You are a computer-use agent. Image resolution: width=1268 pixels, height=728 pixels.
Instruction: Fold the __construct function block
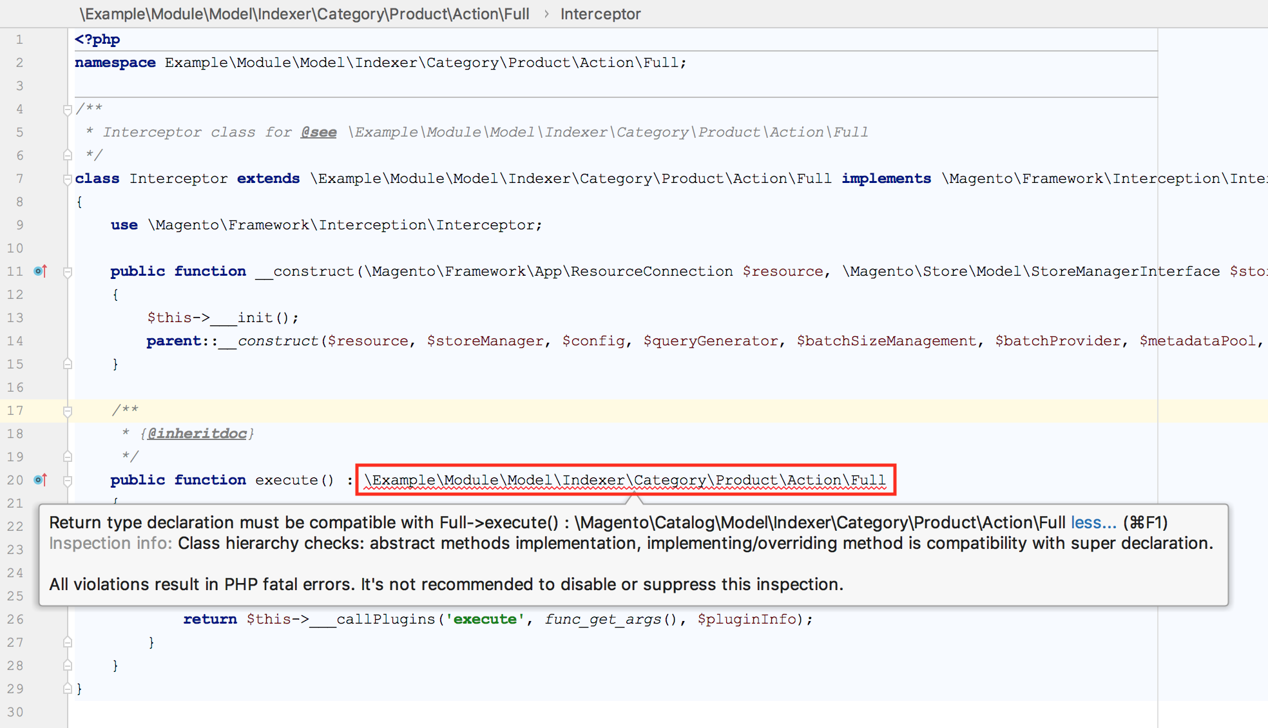pyautogui.click(x=68, y=272)
